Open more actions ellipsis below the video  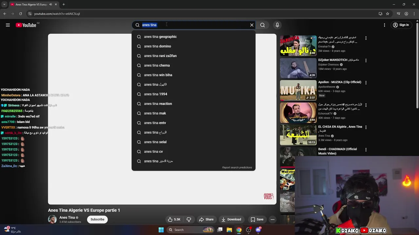pyautogui.click(x=272, y=219)
